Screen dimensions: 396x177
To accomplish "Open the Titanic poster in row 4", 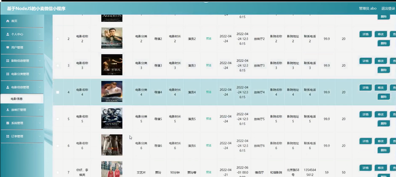I will tap(112, 92).
